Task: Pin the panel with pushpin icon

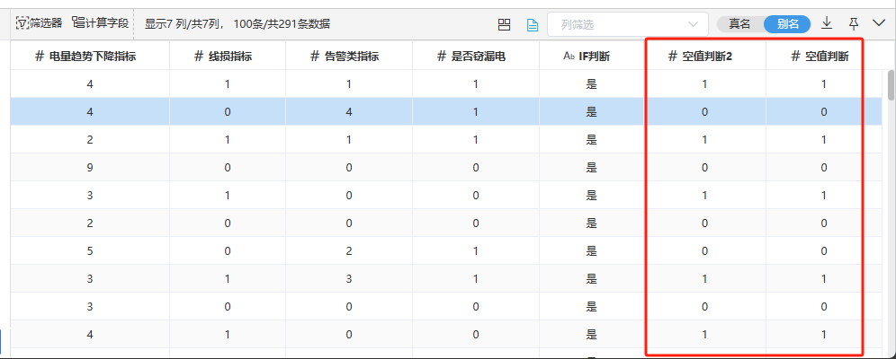Action: [853, 23]
